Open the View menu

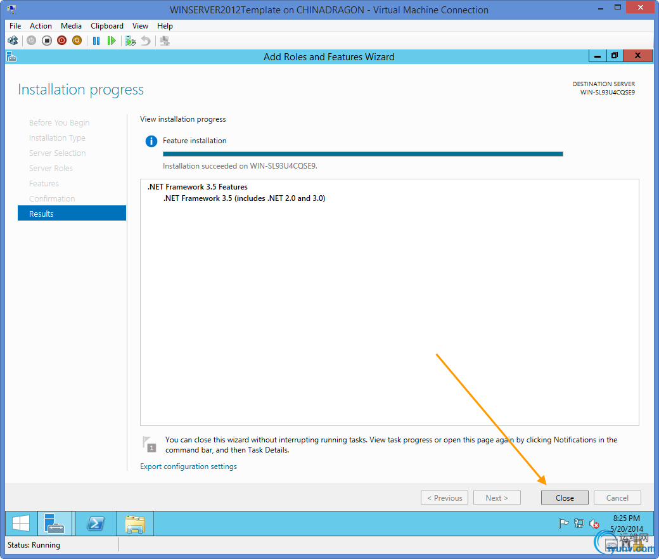point(141,26)
